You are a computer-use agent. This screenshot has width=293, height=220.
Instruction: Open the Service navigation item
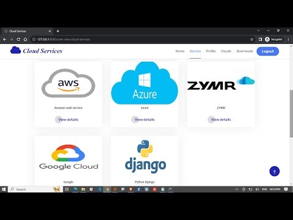(195, 51)
